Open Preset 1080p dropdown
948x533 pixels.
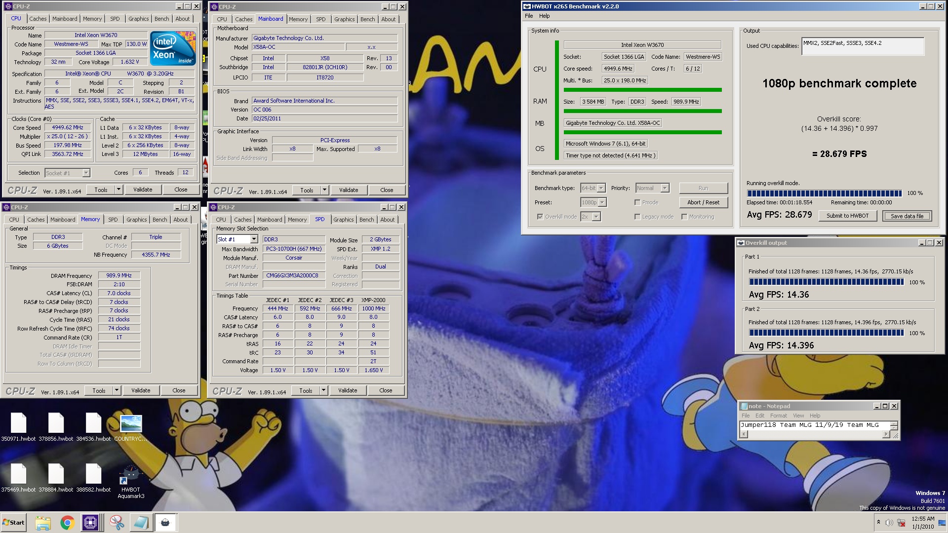602,202
